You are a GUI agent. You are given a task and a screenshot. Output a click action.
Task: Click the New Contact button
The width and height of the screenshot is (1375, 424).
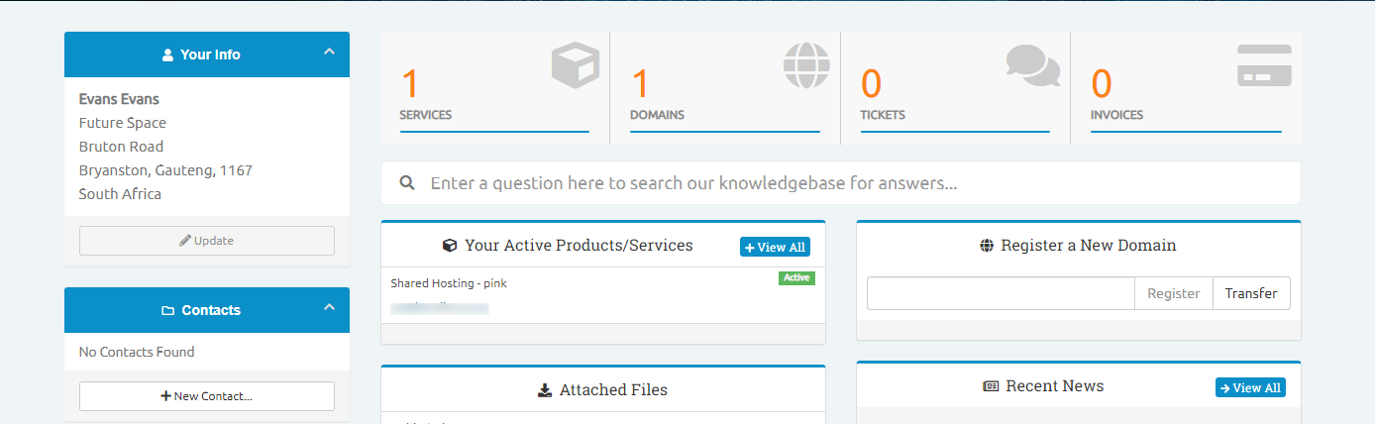[x=207, y=396]
